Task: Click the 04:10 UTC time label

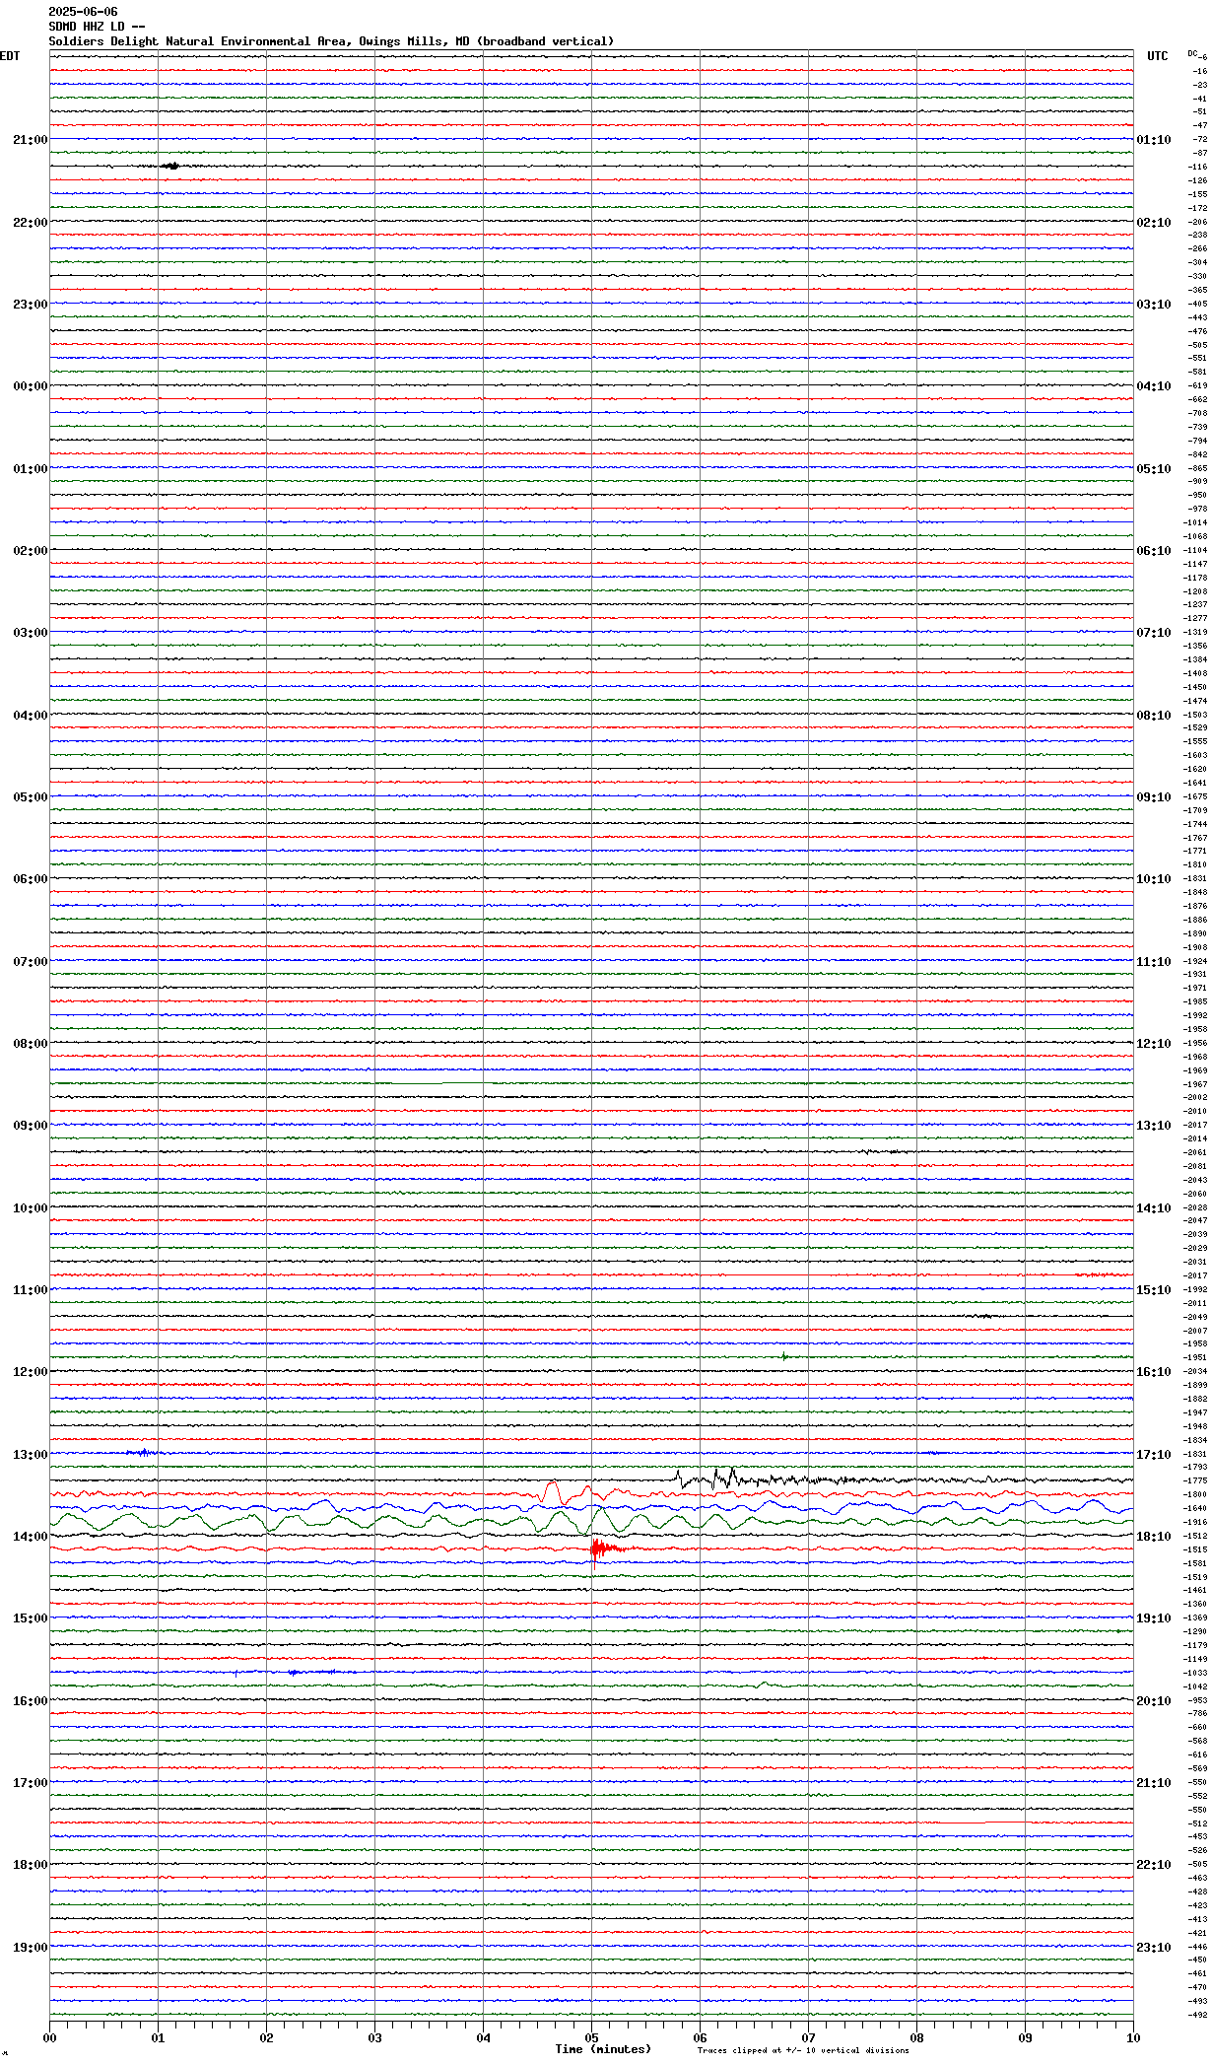Action: pos(1154,386)
